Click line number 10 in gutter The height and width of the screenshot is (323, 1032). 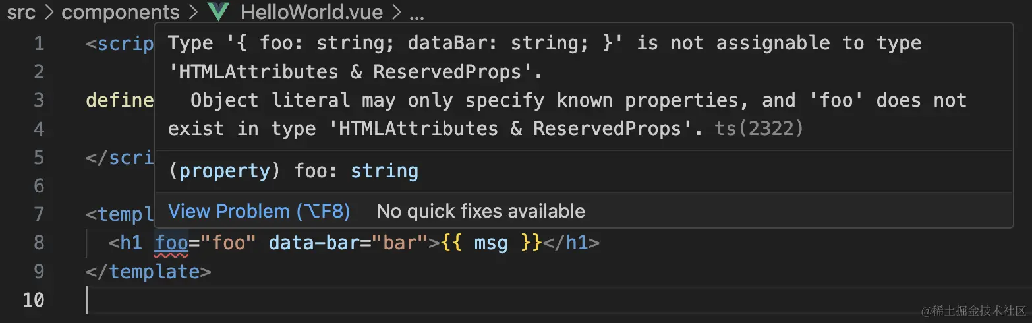tap(33, 300)
